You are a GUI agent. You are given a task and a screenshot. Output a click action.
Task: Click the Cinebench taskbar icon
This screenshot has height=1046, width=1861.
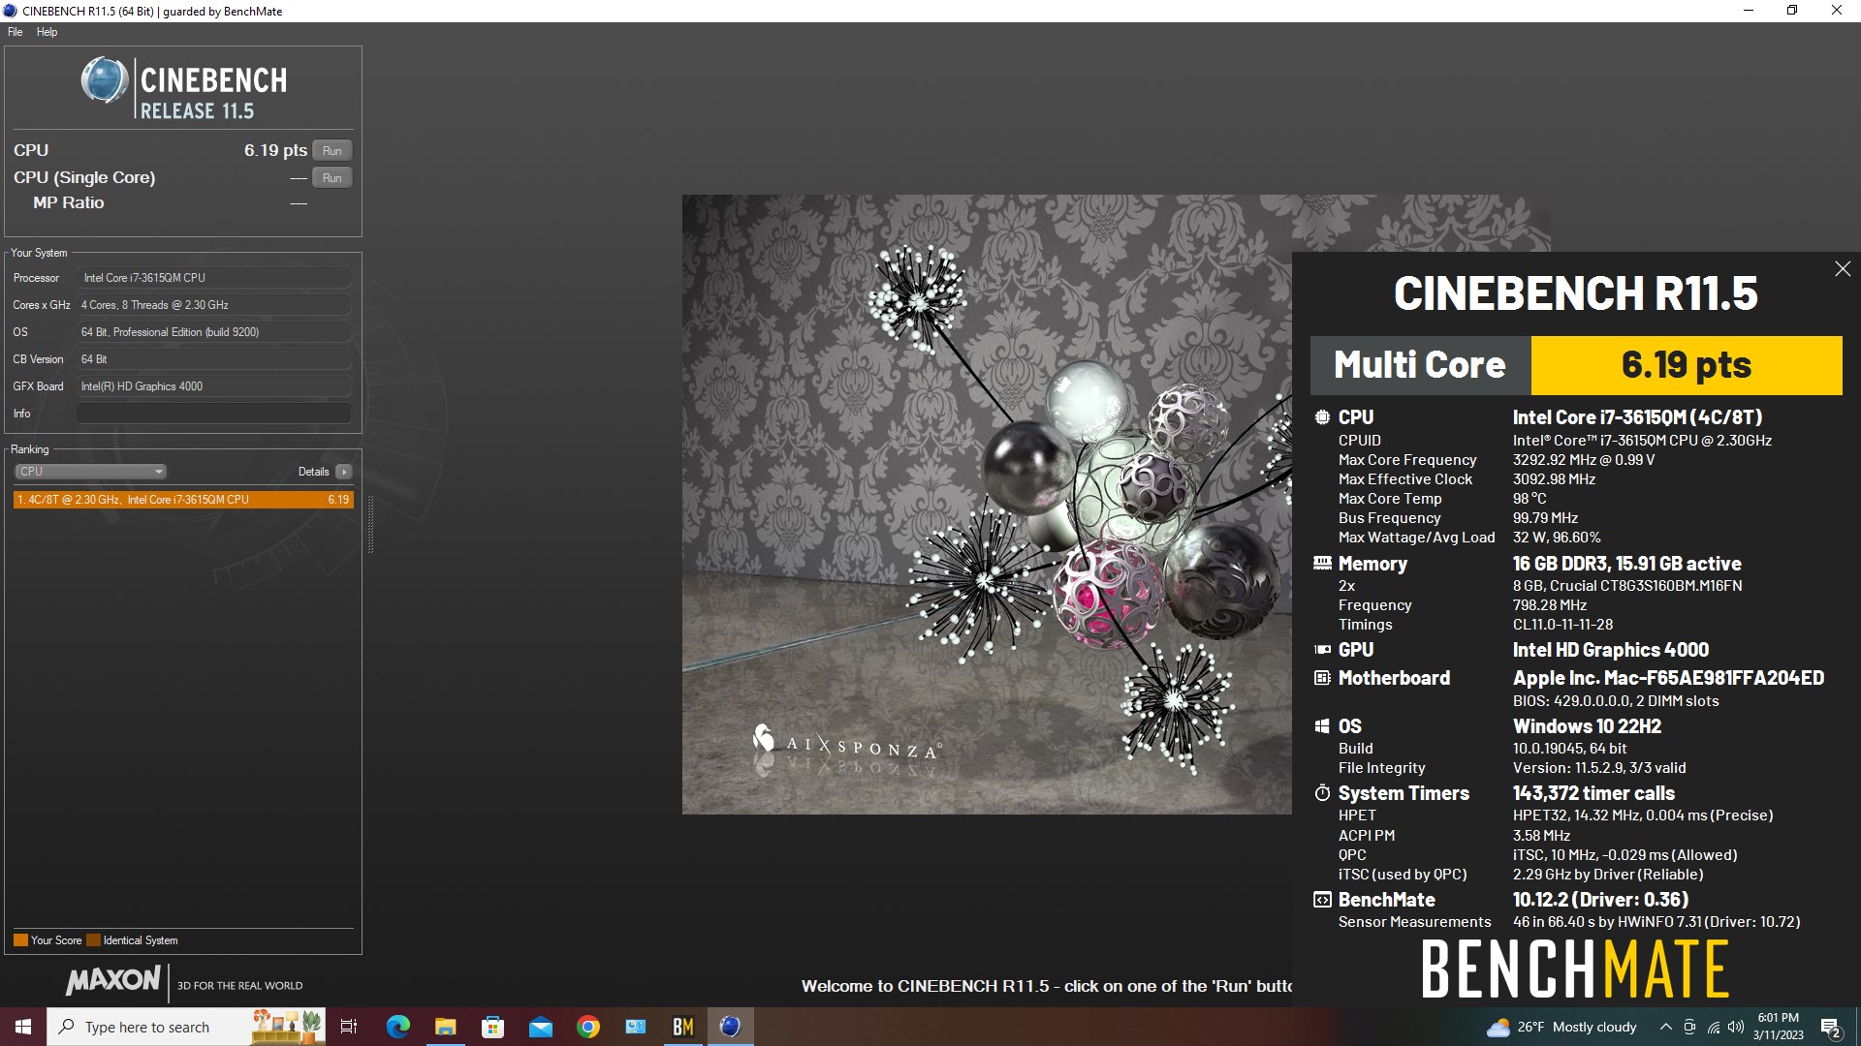(730, 1027)
